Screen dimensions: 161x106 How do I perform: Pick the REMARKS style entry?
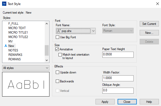tap(15, 55)
